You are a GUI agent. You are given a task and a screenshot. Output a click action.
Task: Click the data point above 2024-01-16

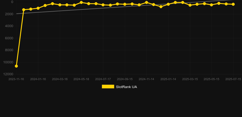38,8
